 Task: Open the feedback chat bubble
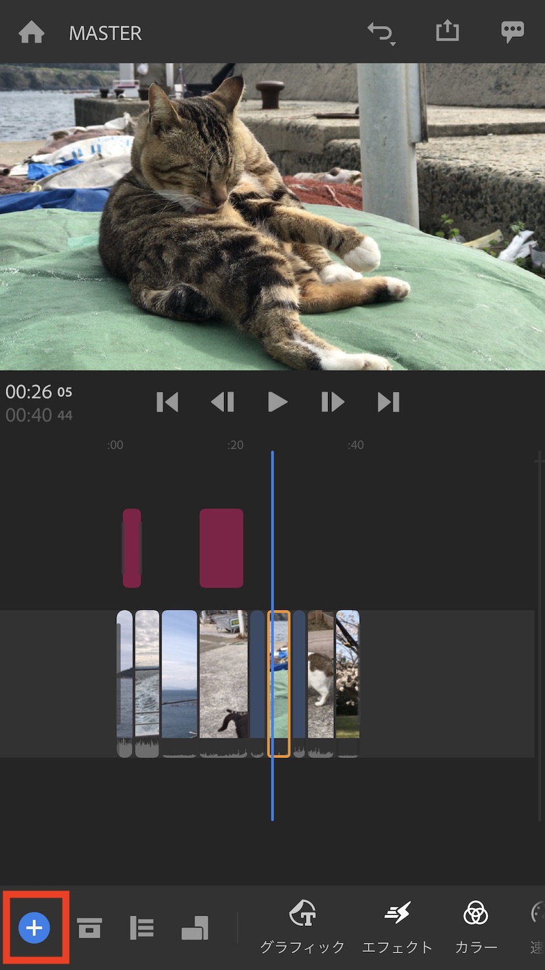(513, 32)
